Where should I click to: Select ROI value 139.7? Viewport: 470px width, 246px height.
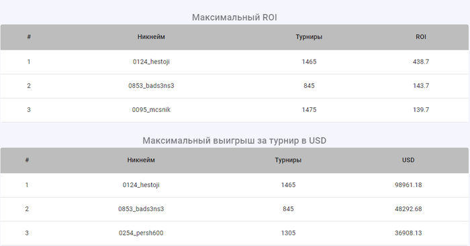[421, 110]
